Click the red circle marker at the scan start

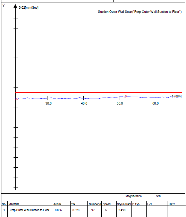point(17,99)
